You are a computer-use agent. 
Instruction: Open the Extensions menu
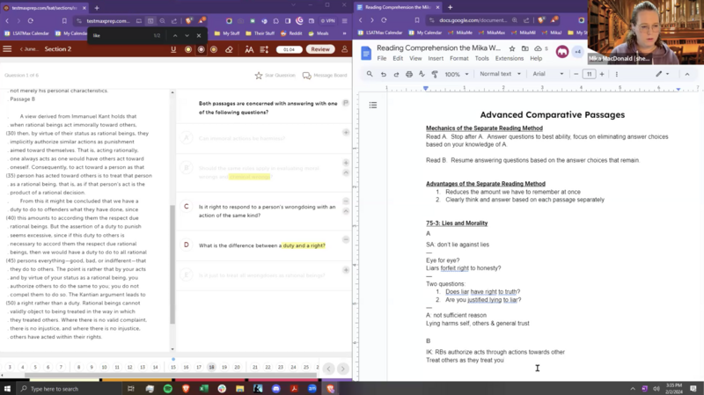[x=509, y=59]
